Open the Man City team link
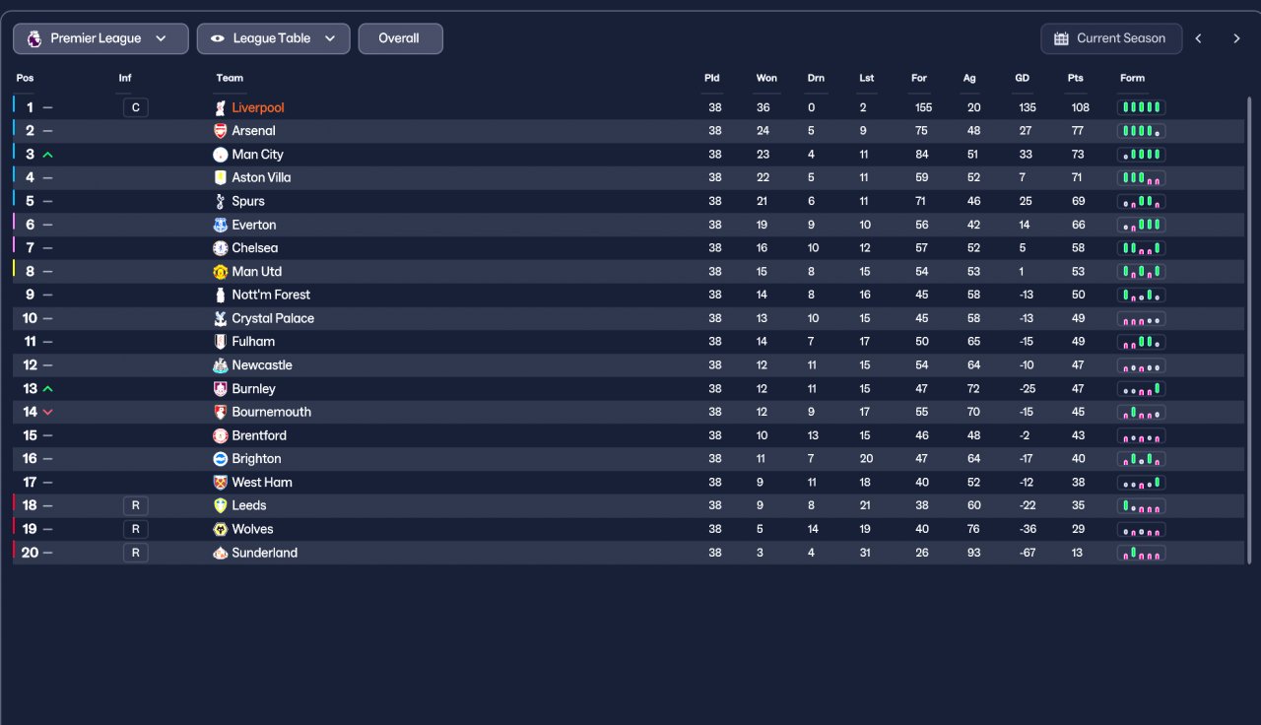This screenshot has height=725, width=1261. [257, 155]
